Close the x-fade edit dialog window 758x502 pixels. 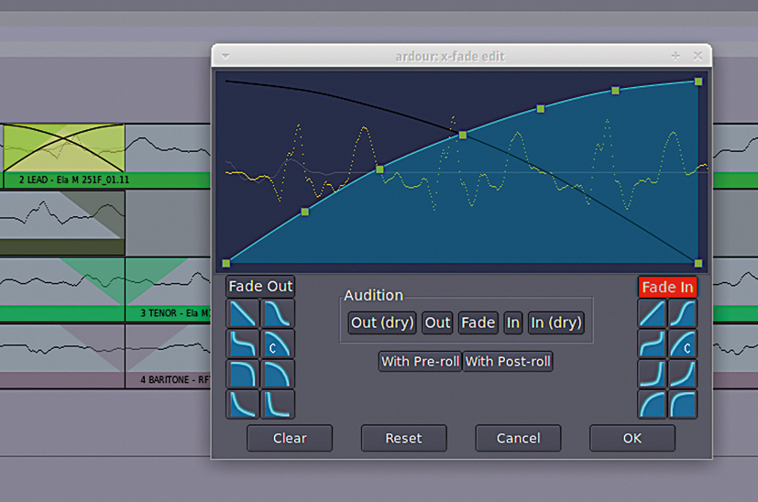click(698, 56)
